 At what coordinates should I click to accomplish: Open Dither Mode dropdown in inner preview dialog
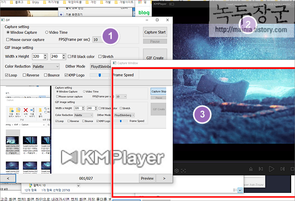pos(124,115)
